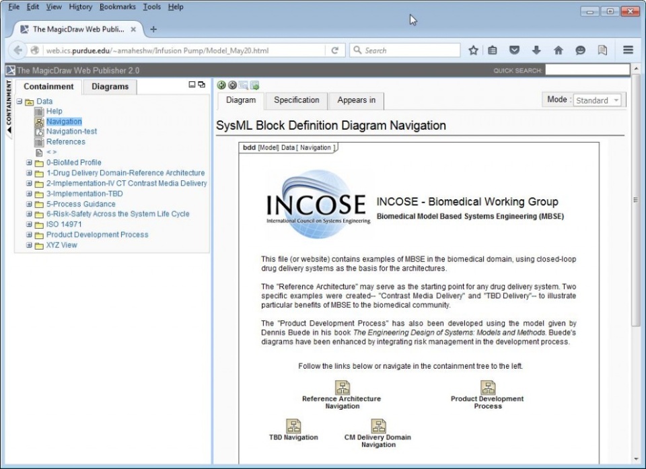
Task: Open the TBD Navigation diagram icon
Action: click(x=294, y=426)
